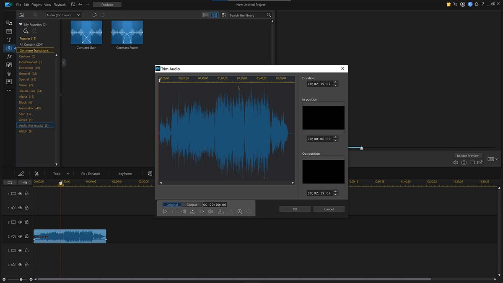Click Get more Transitions link
This screenshot has height=283, width=503.
pos(35,50)
